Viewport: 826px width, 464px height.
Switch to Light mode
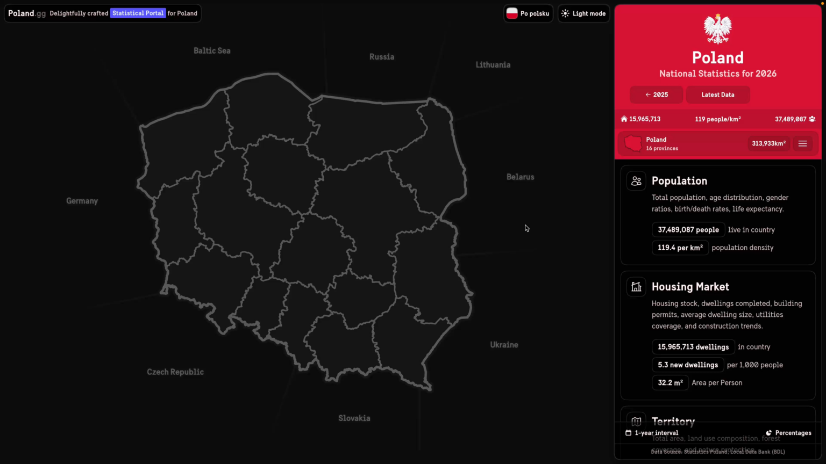click(x=583, y=13)
